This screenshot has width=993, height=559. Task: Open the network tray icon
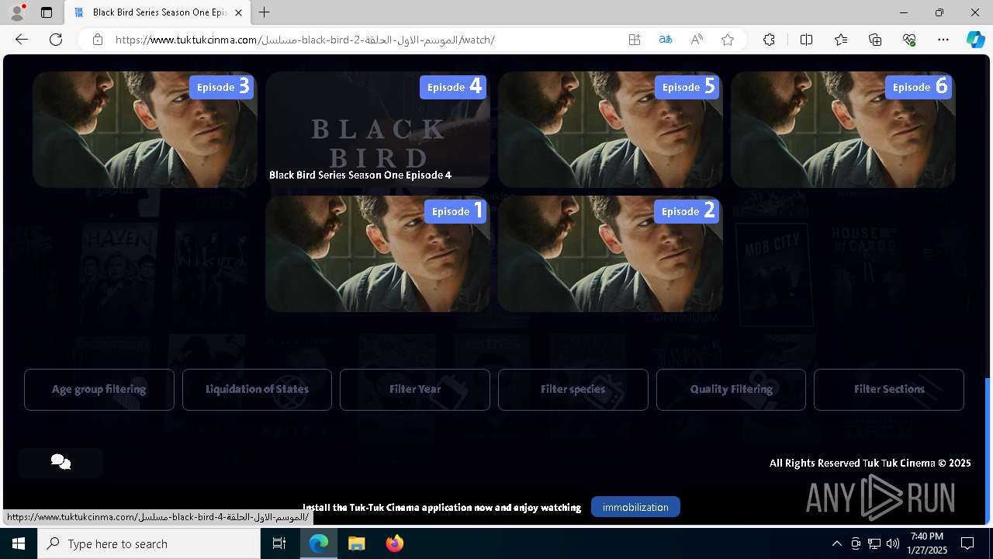tap(874, 543)
